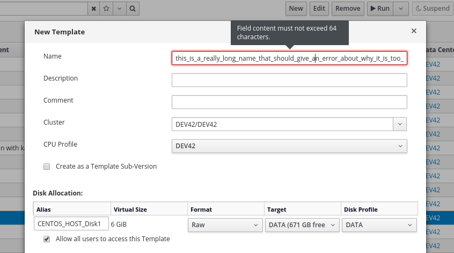This screenshot has height=253, width=454.
Task: Click the bookmark star icon
Action: pos(106,9)
